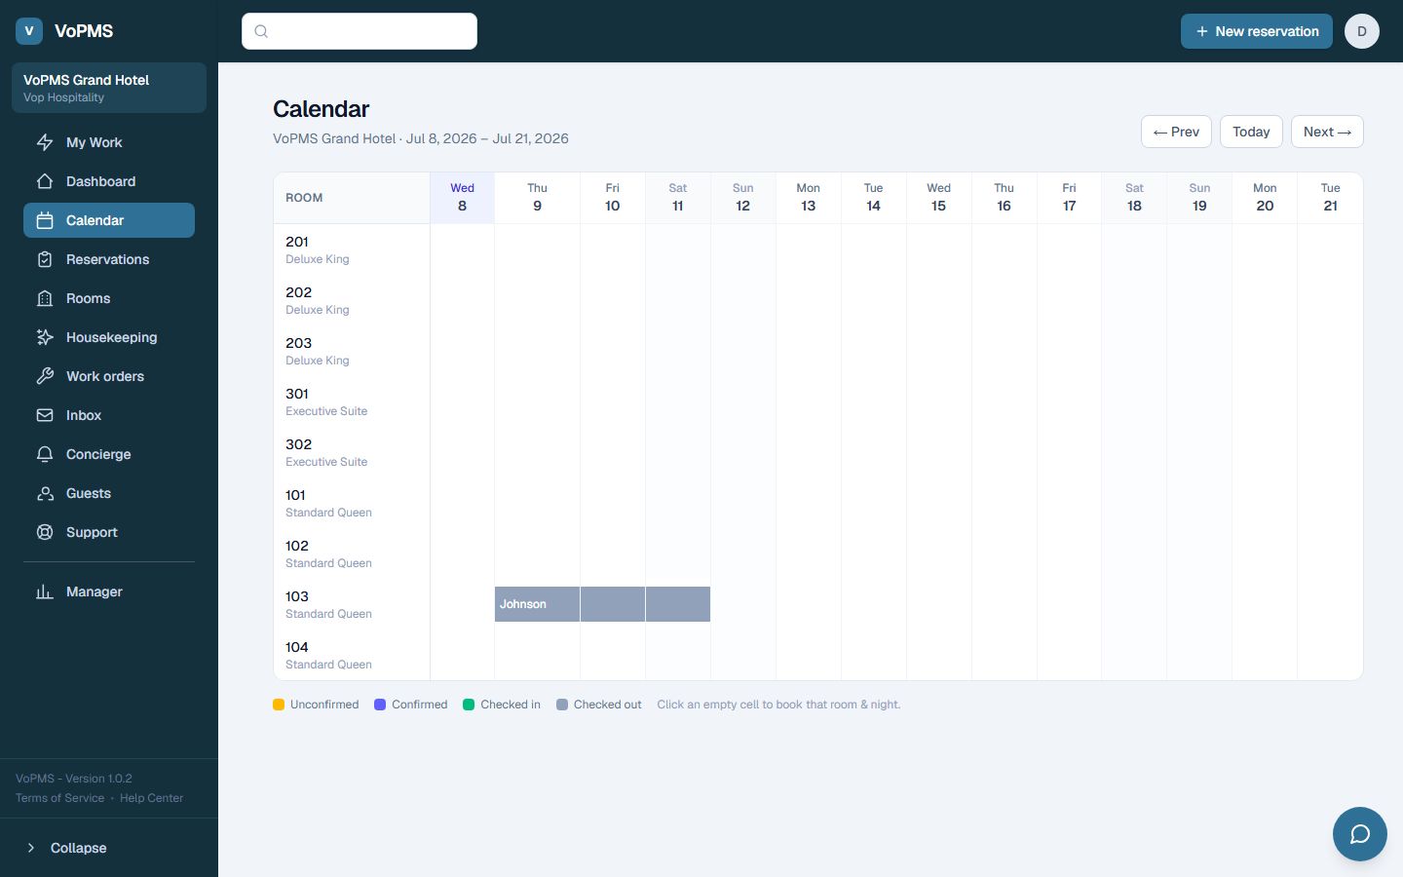Click the Housekeeping sparkle icon
The image size is (1403, 877).
[x=45, y=337]
